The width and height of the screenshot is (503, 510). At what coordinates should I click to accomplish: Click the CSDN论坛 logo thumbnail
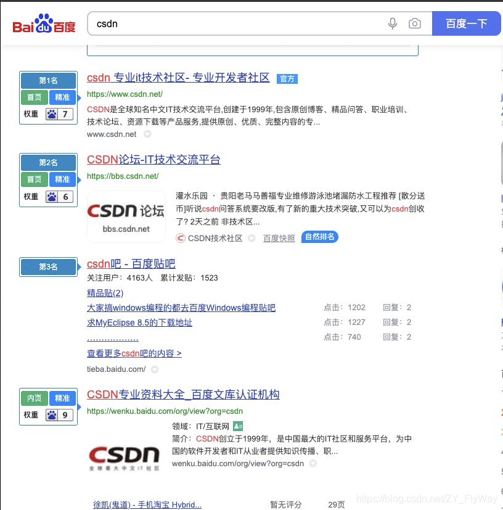[x=126, y=216]
